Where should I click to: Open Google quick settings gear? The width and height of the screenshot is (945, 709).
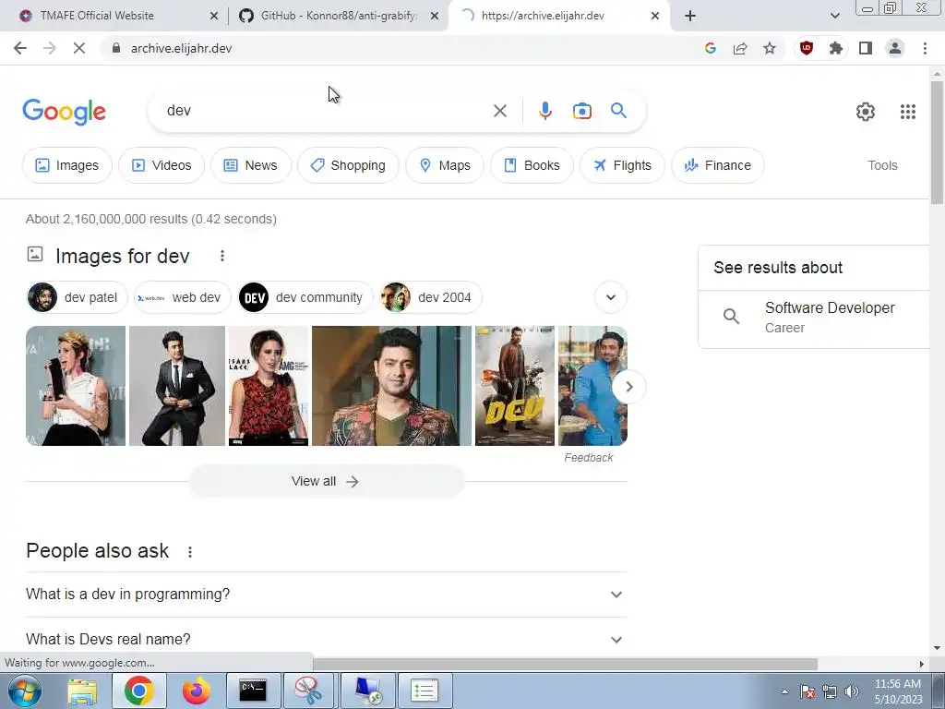pyautogui.click(x=866, y=112)
